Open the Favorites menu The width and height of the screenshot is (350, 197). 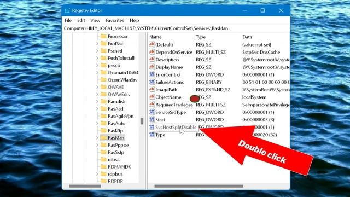click(115, 20)
